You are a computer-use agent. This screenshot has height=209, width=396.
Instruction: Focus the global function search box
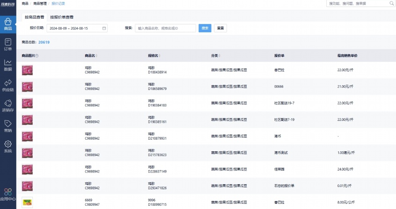tap(360, 3)
